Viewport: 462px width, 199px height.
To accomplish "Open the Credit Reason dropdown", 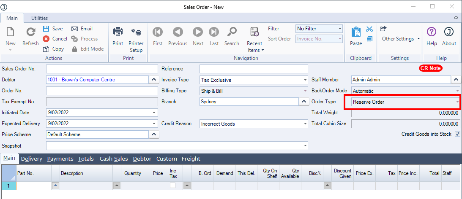I will tap(305, 124).
